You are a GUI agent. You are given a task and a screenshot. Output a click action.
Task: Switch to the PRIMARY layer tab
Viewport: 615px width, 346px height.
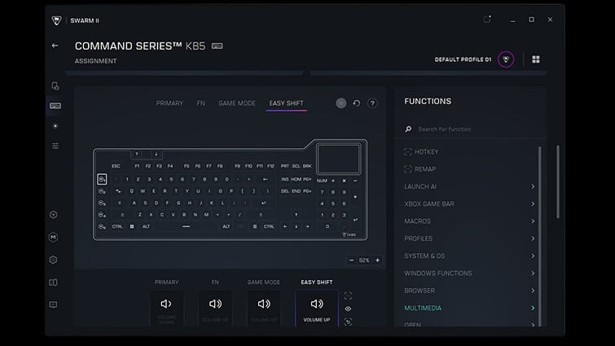pos(169,103)
